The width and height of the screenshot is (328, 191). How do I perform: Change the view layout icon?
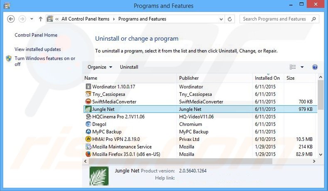click(x=293, y=67)
